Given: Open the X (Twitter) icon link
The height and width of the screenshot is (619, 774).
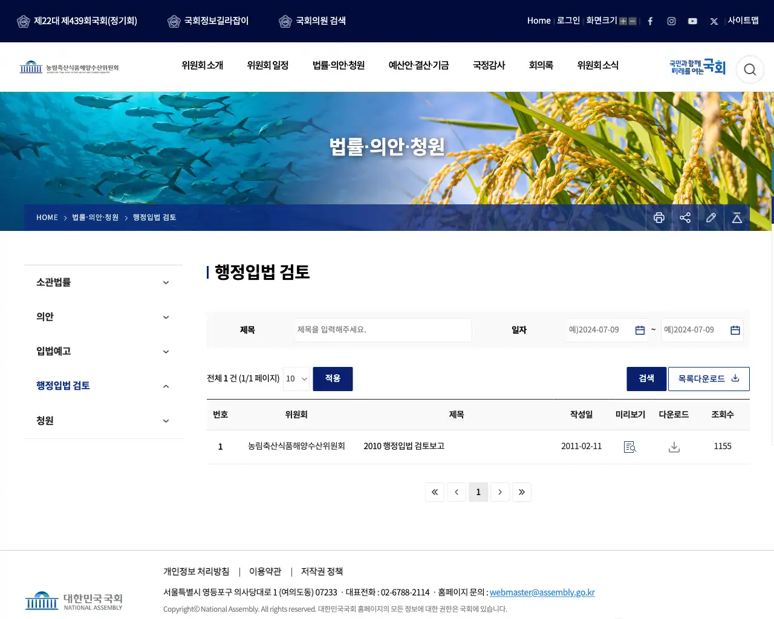Looking at the screenshot, I should [714, 21].
